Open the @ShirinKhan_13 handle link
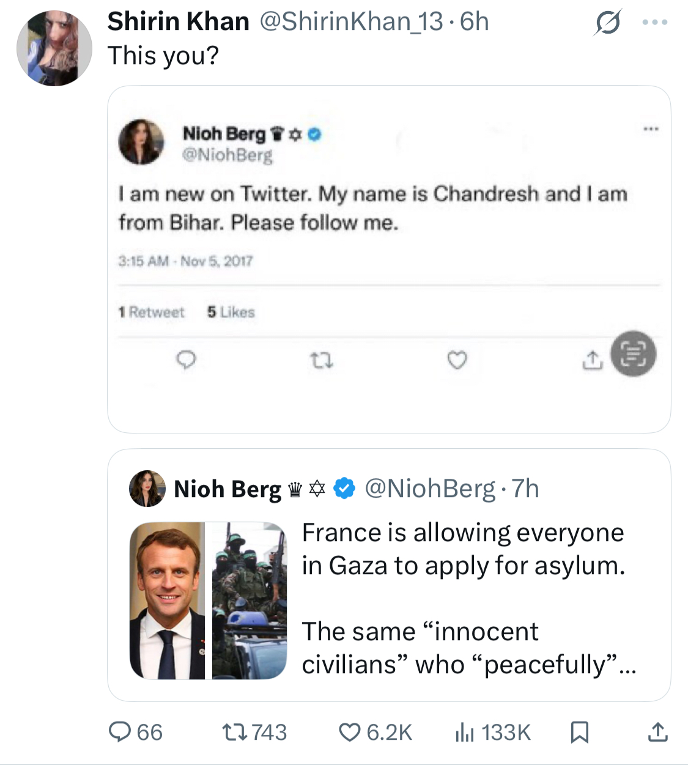The width and height of the screenshot is (688, 779). [x=351, y=22]
